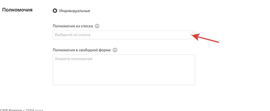Click the "Полномочия" section heading
Screen dimensions: 270x111
(17, 10)
